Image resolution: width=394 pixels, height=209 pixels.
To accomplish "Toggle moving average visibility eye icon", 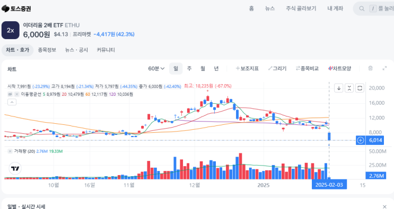I will 10,94.
